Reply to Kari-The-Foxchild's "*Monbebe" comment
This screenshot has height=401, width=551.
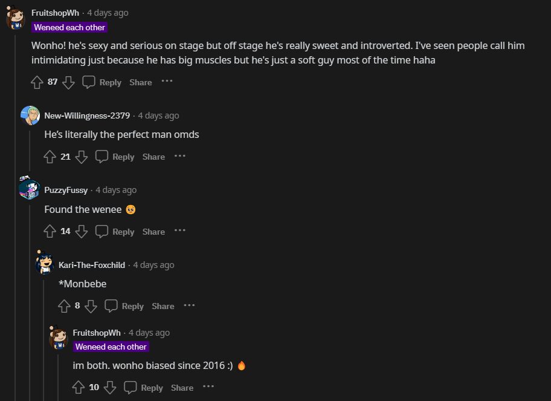[x=124, y=306]
